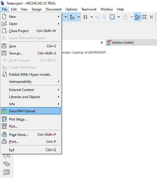Open the trace reference dropdown arrow
The image size is (157, 178).
pyautogui.click(x=119, y=17)
